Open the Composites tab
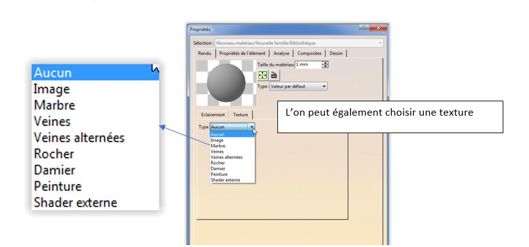 (309, 53)
